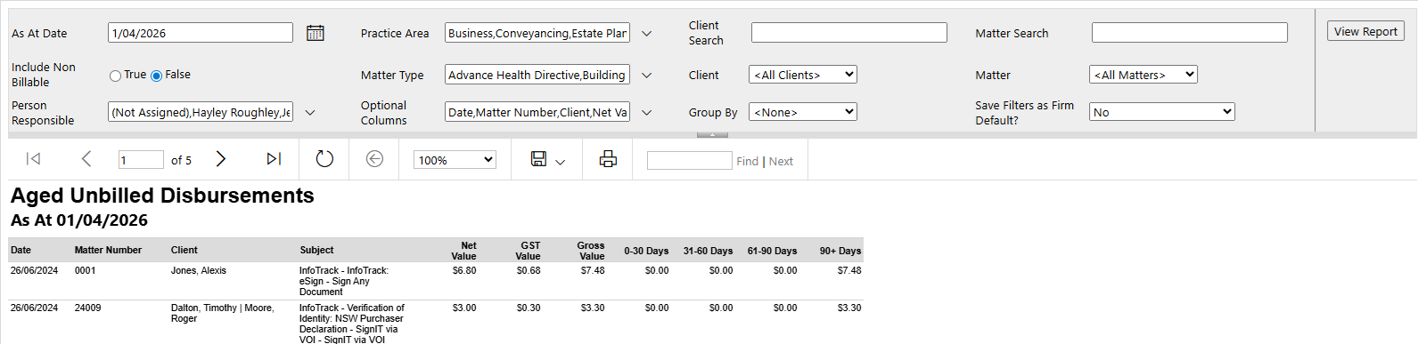
Task: Advance to next report page
Action: 221,159
